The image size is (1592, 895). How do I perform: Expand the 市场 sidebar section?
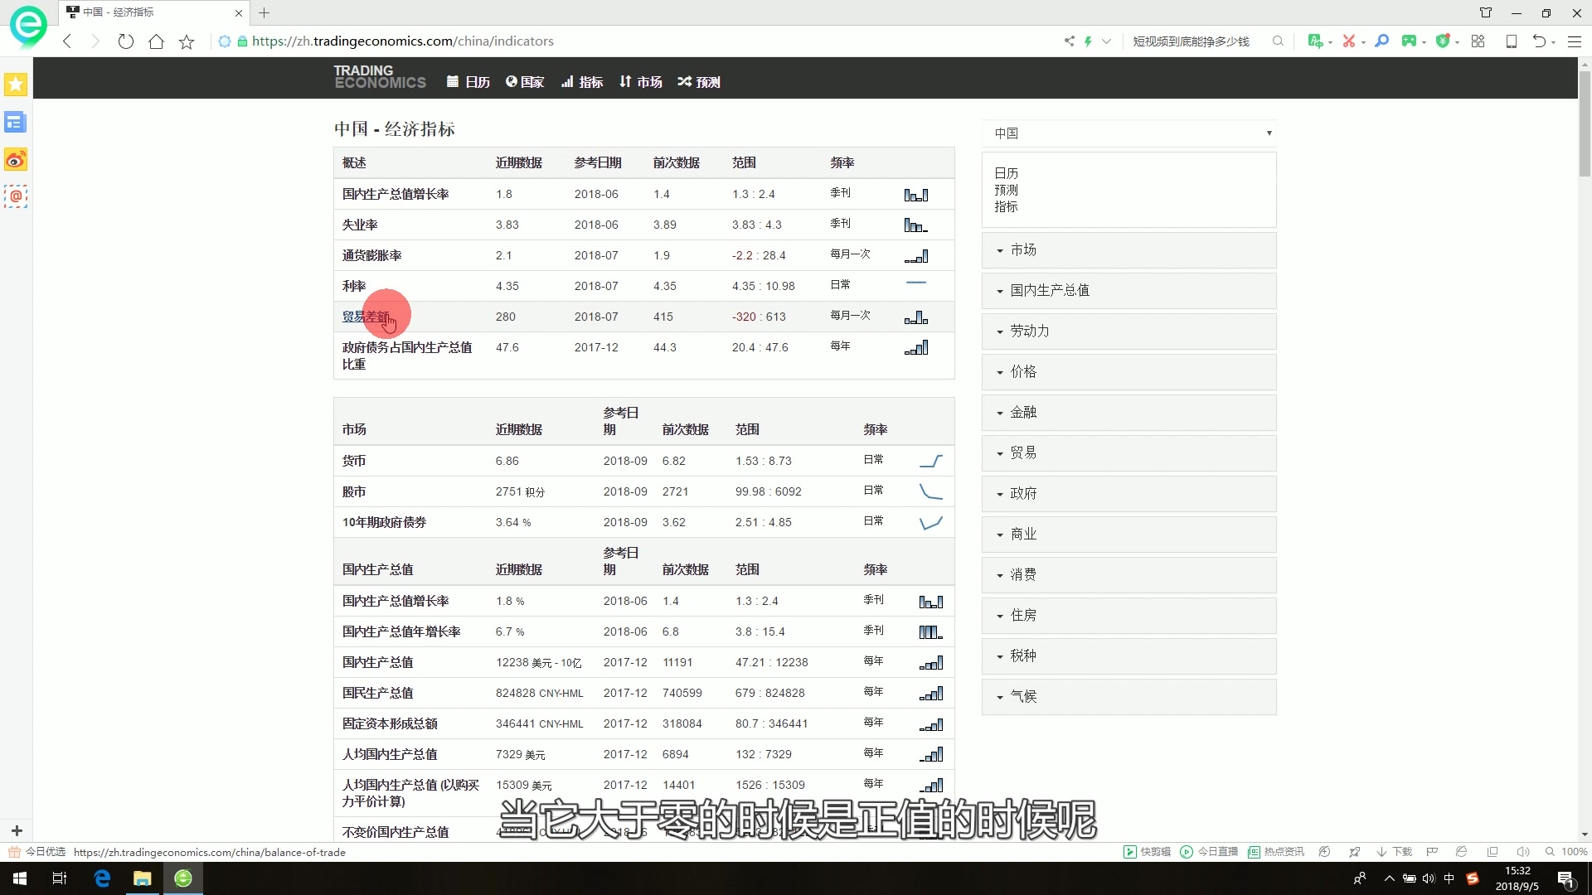(1129, 250)
